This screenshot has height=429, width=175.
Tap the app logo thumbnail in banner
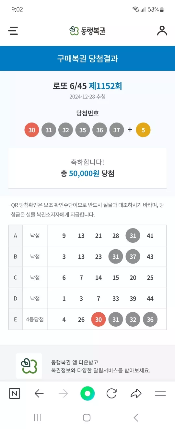click(x=29, y=366)
